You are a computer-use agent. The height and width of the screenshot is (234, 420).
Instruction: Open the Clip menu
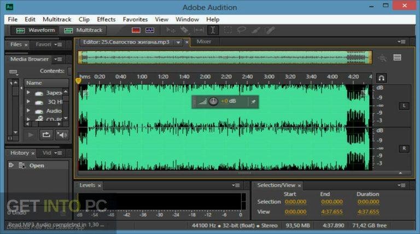click(84, 19)
